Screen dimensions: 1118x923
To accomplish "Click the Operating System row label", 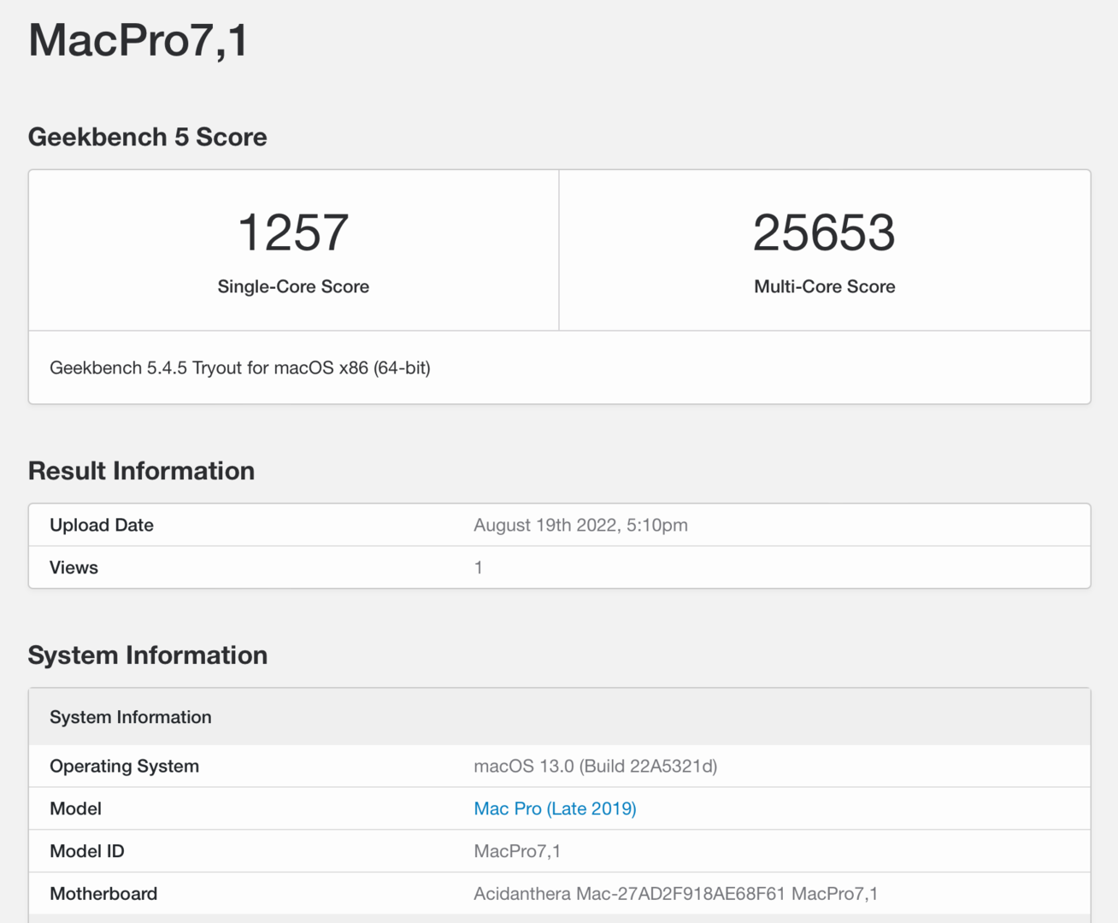I will pos(124,766).
